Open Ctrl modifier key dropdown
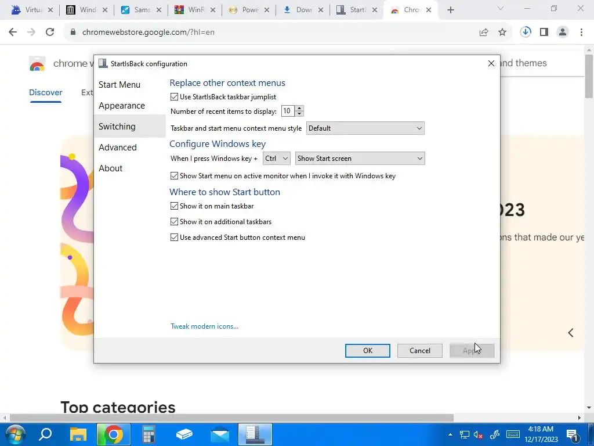 tap(277, 159)
